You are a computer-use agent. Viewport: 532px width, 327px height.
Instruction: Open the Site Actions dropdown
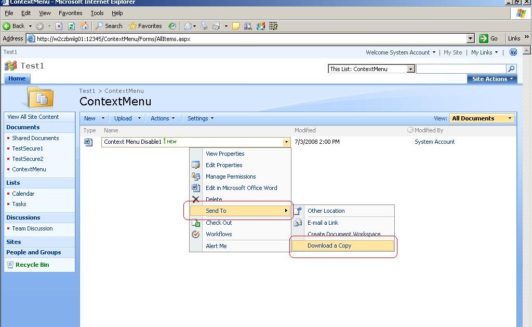coord(493,79)
